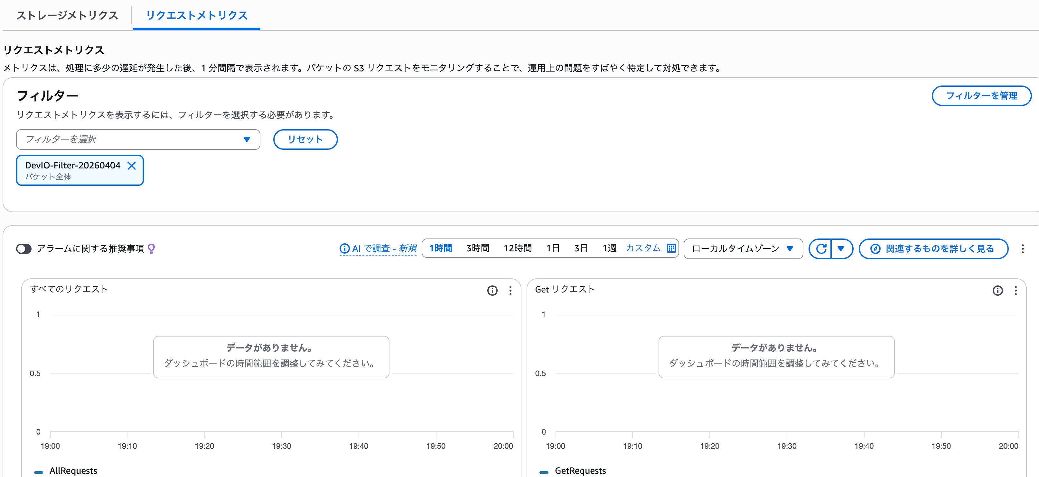Open the kebab menu at the toolbar's right edge
The width and height of the screenshot is (1039, 477).
(1023, 248)
